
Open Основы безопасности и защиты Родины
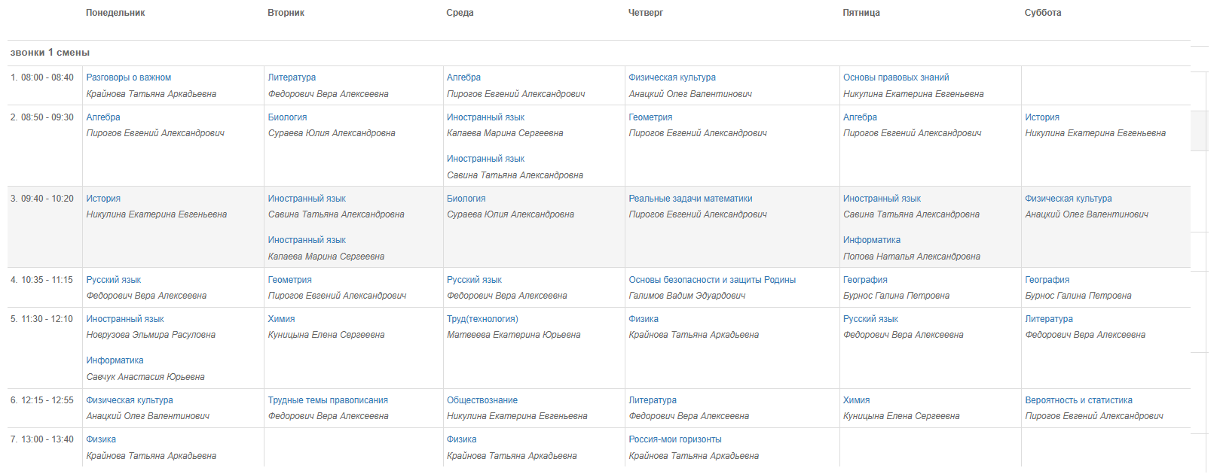(x=712, y=280)
